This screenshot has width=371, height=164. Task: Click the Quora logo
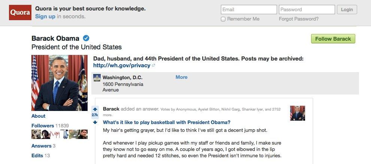click(20, 12)
